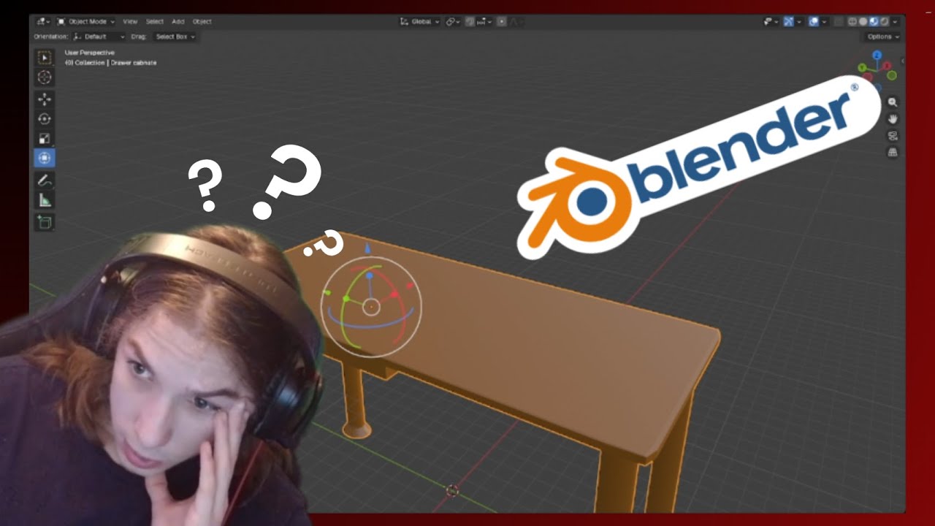Open the snapping options dropdown

pyautogui.click(x=484, y=22)
